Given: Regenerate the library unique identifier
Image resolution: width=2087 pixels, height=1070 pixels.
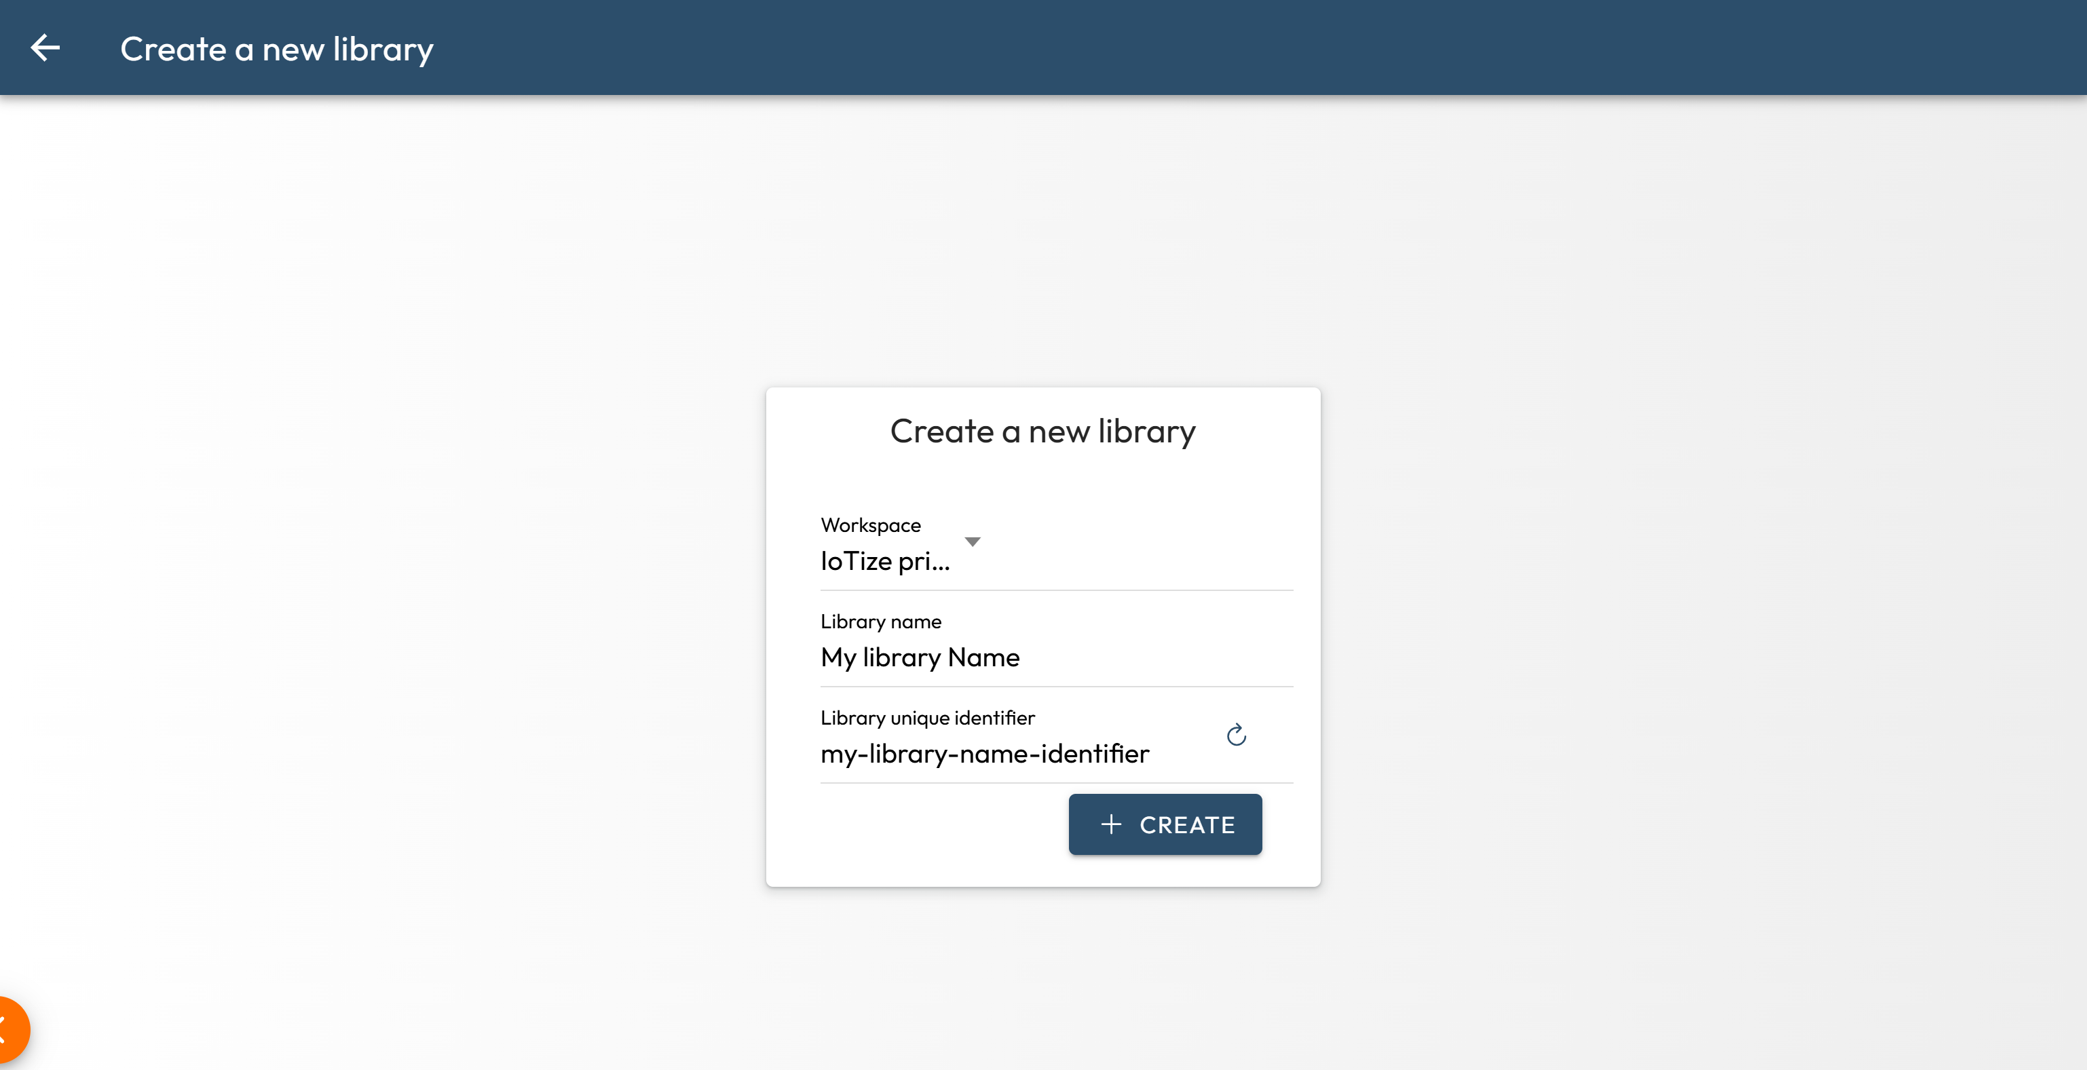Looking at the screenshot, I should tap(1235, 735).
